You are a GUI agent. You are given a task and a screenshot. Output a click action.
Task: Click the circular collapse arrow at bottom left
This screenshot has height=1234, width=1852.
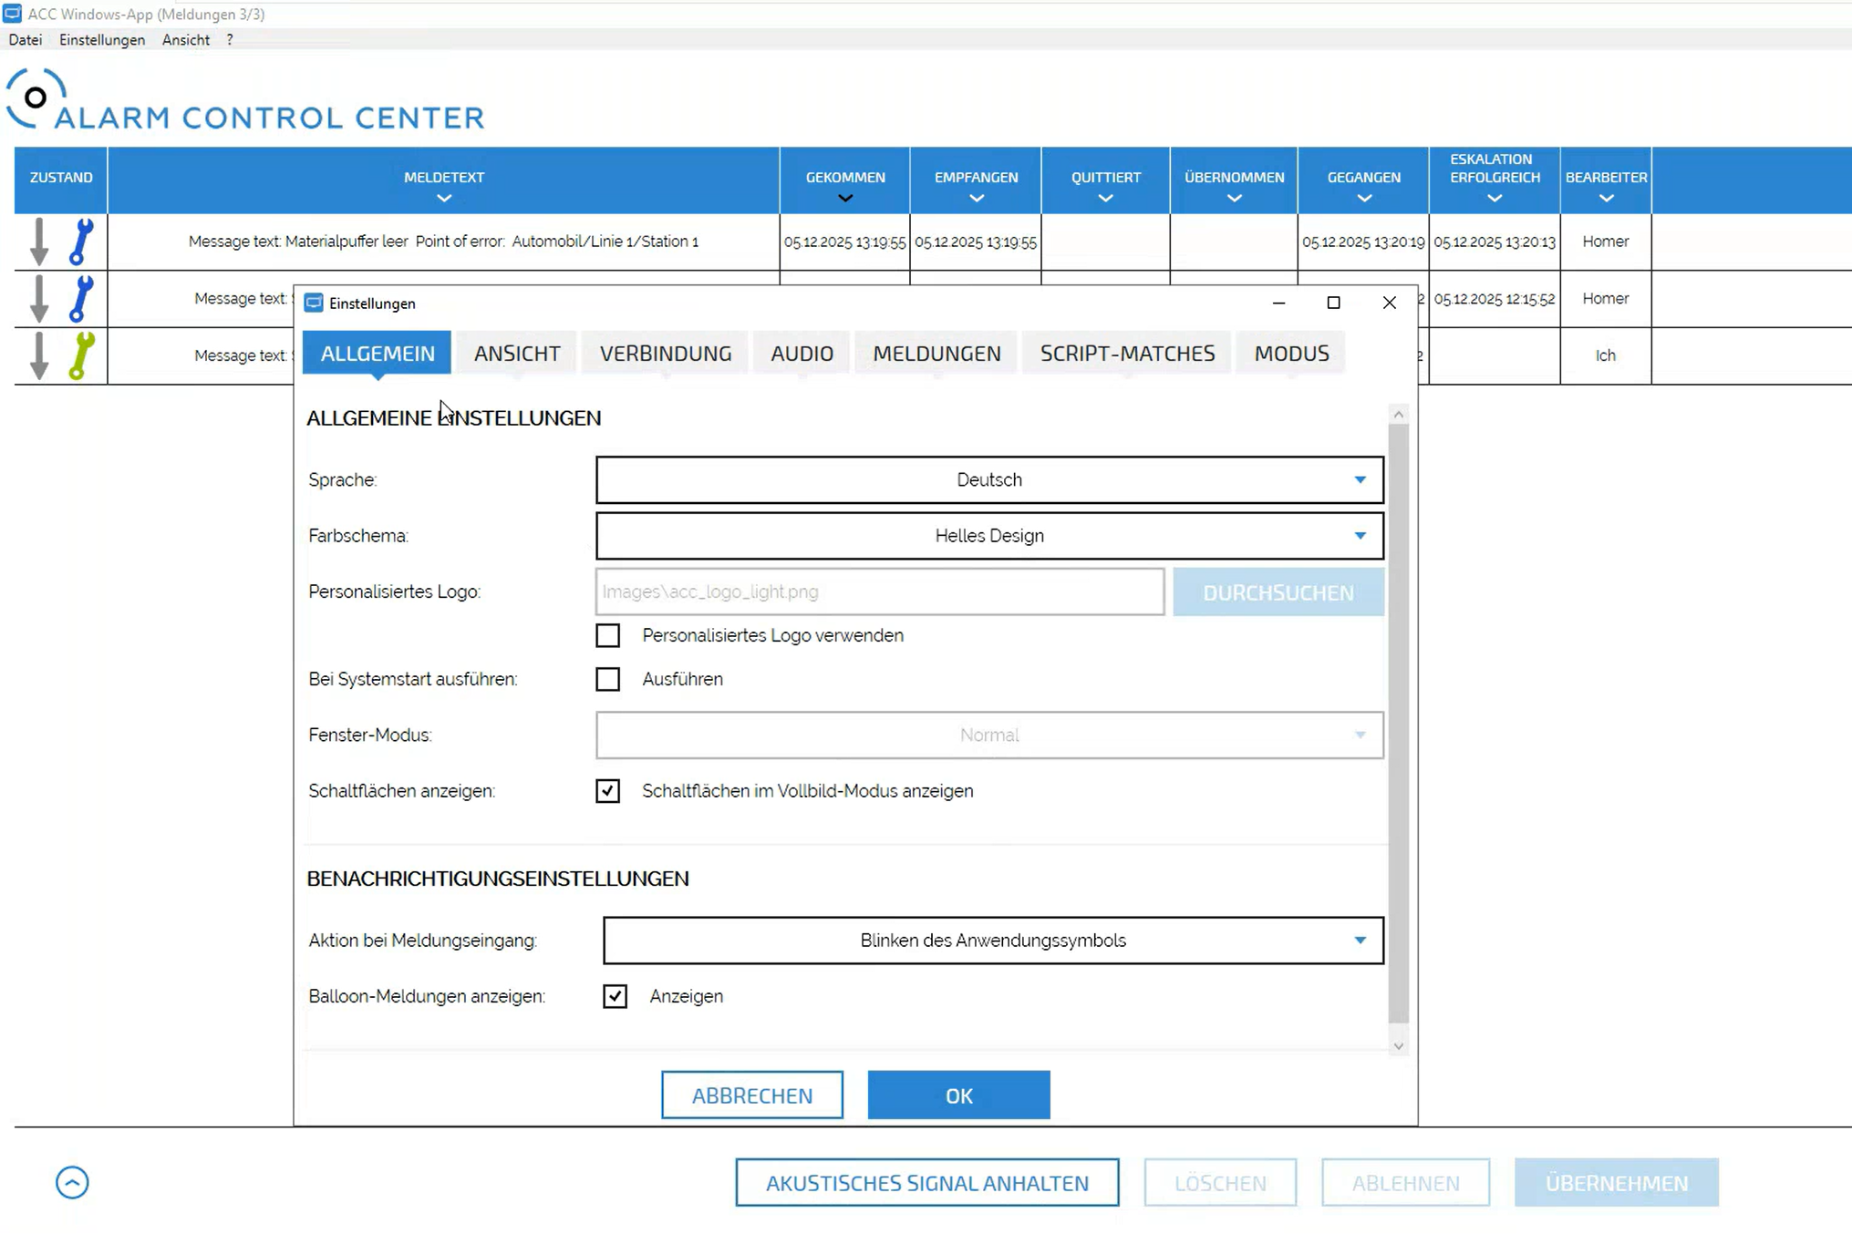click(72, 1182)
